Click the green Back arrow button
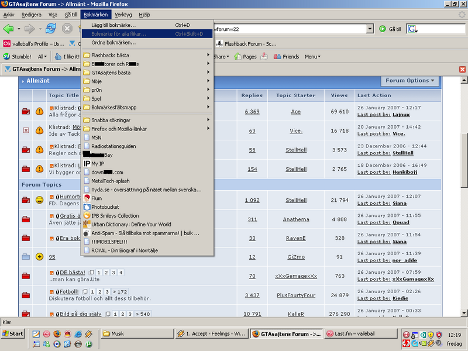Screen dimensions: 468x351 click(9, 29)
